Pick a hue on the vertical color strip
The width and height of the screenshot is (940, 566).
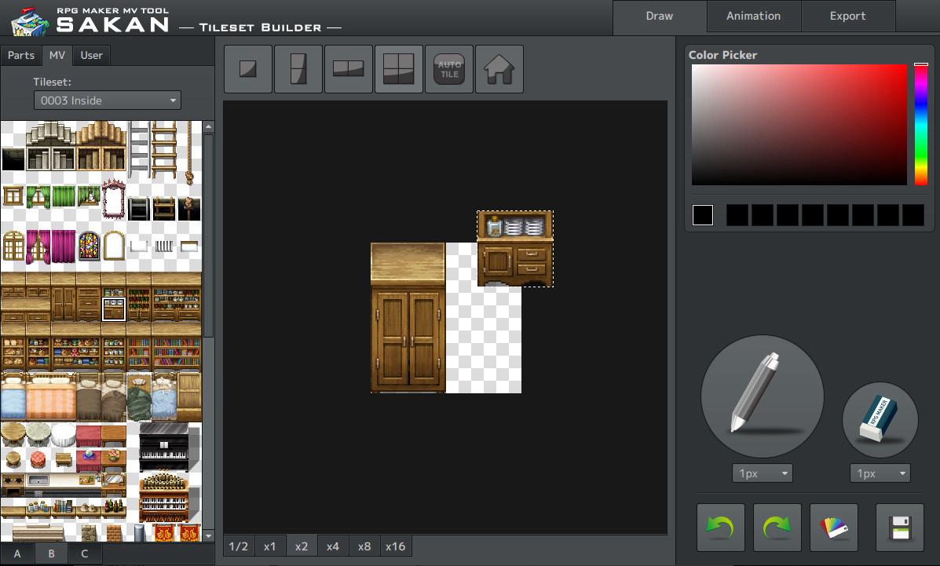(922, 126)
